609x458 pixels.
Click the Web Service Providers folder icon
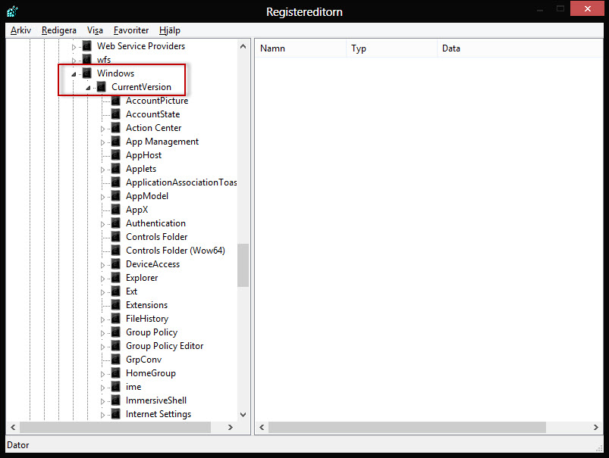(x=87, y=46)
